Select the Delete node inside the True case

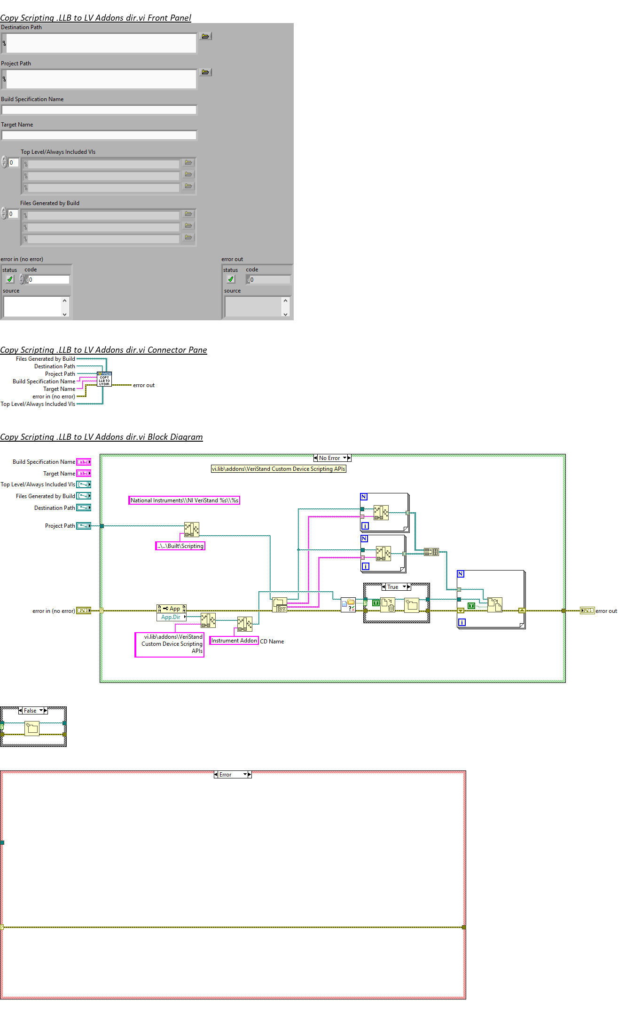(388, 605)
